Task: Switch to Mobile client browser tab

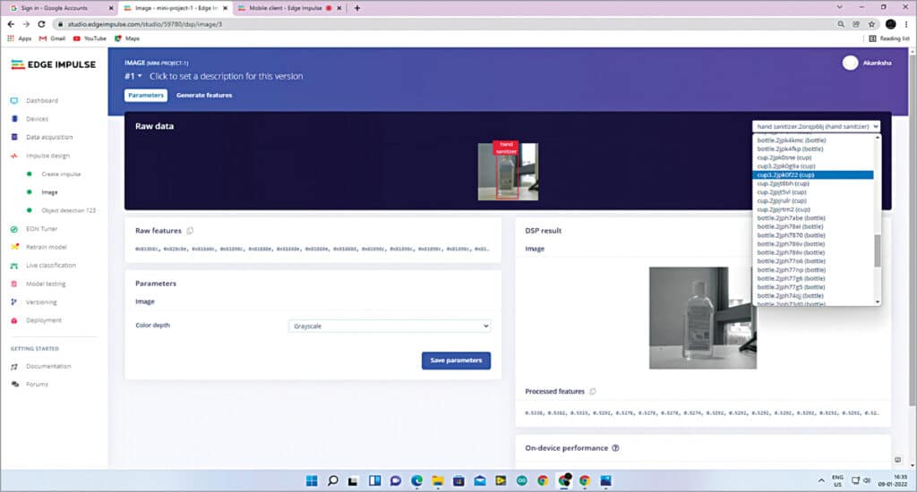Action: (285, 8)
